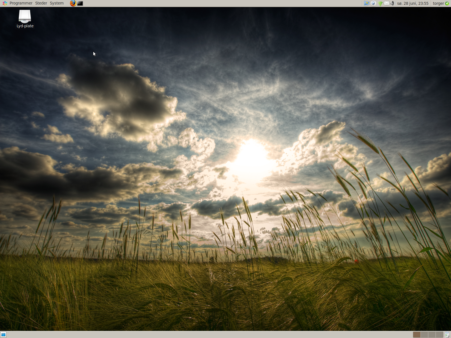
Task: Open the System menu
Action: click(x=57, y=3)
